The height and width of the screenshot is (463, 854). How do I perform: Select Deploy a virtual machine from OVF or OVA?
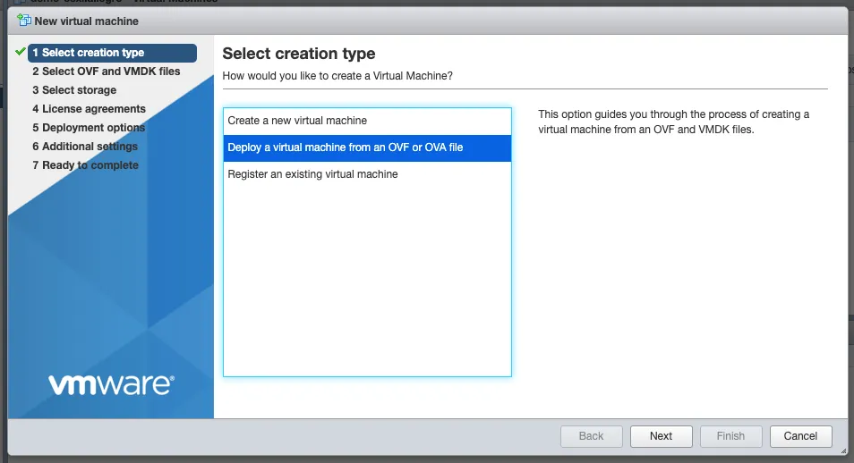click(346, 147)
